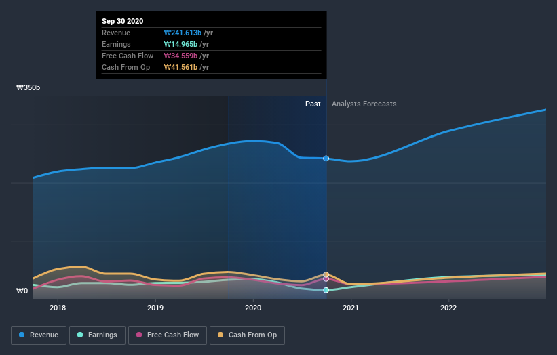The image size is (557, 355).
Task: Click the pink Free Cash Flow data marker
Action: 326,279
